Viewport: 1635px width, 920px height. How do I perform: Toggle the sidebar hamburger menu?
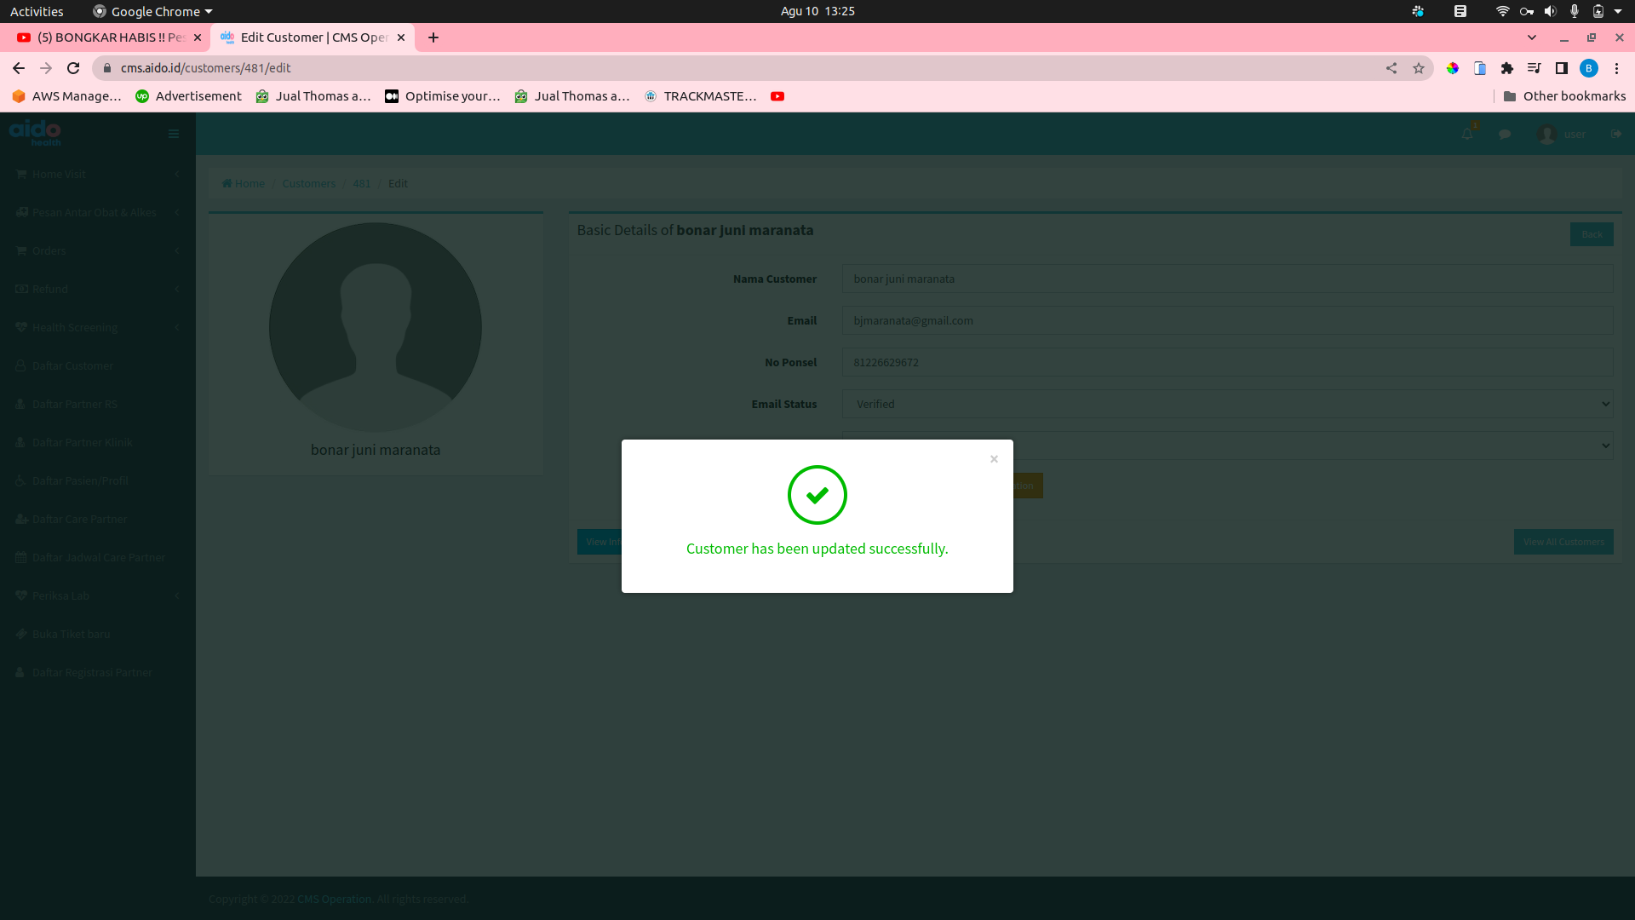(174, 134)
